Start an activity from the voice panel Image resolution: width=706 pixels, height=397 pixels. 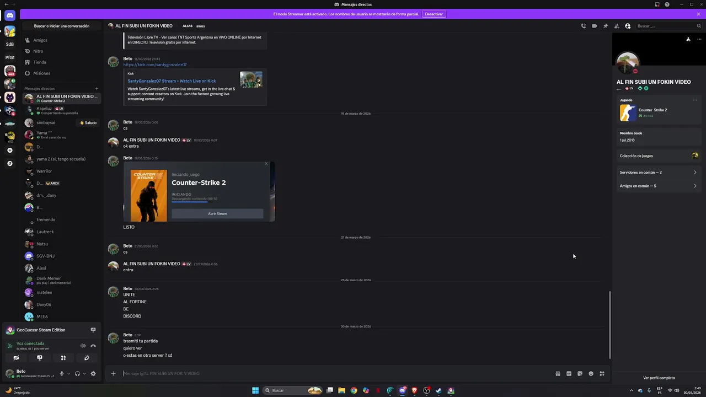(63, 358)
